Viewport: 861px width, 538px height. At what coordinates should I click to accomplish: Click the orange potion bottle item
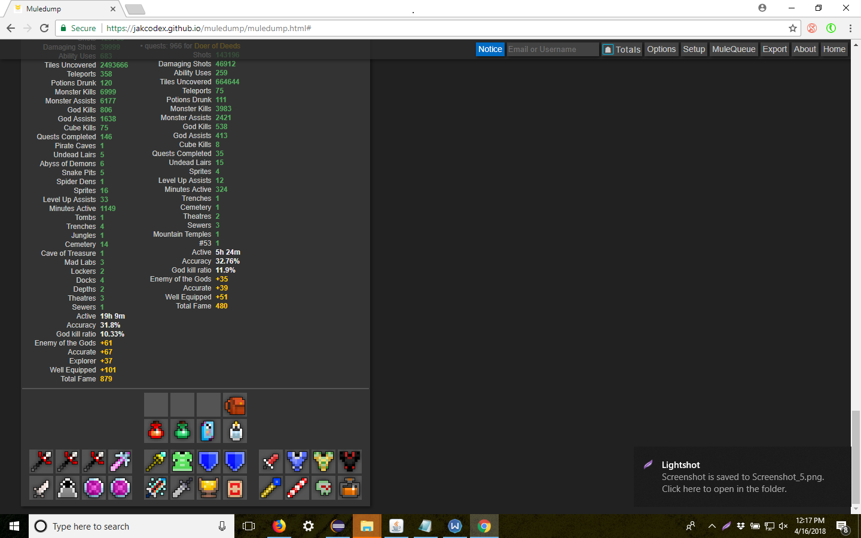350,488
